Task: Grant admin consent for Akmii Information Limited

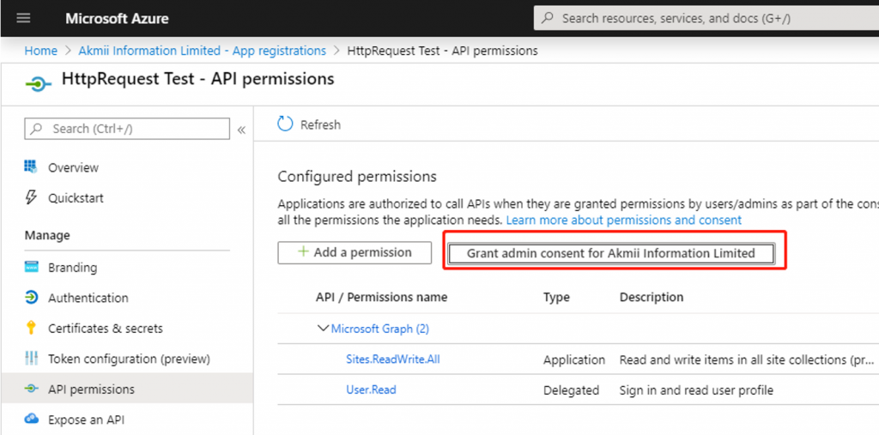Action: coord(611,253)
